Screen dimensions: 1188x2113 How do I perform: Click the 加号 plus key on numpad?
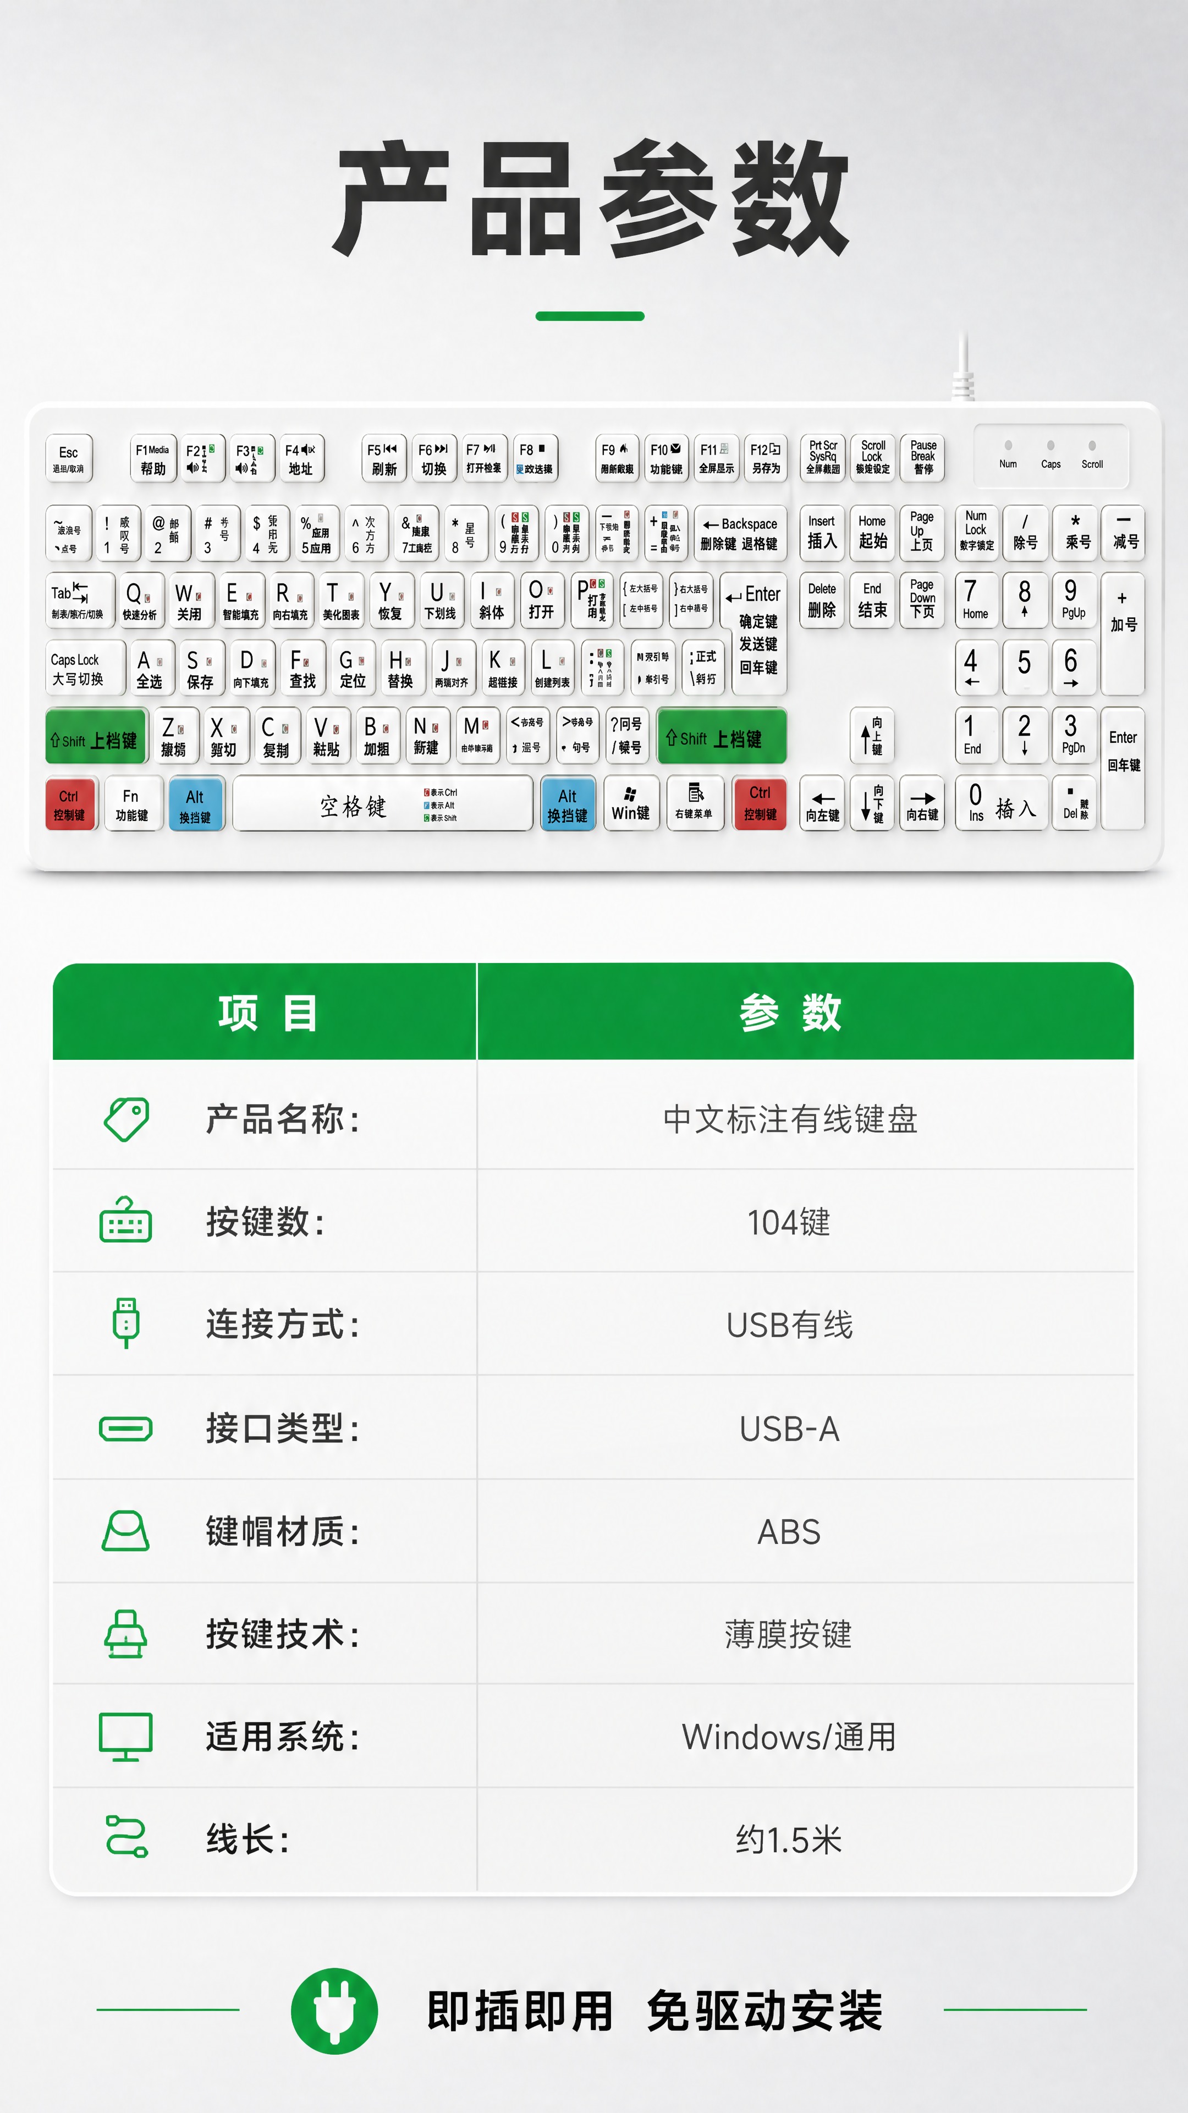pyautogui.click(x=1123, y=633)
